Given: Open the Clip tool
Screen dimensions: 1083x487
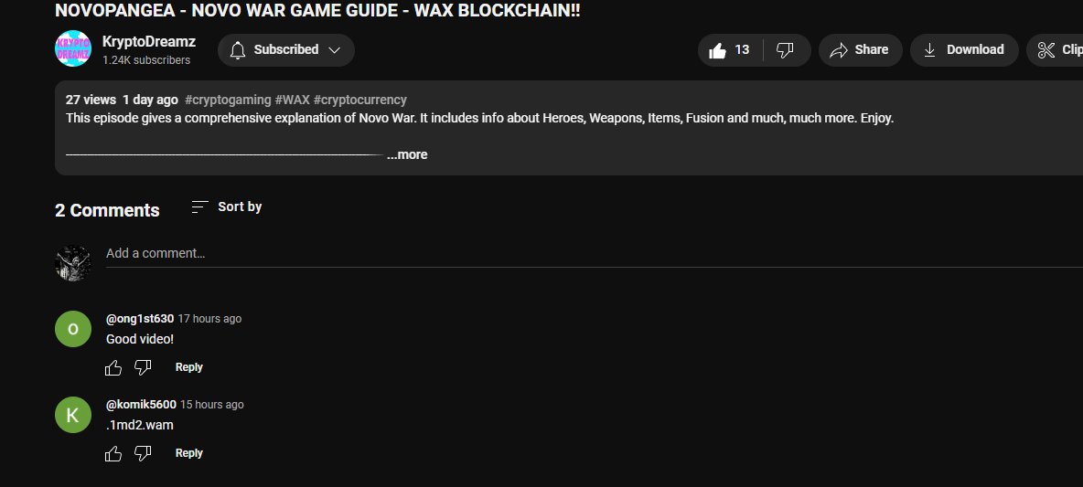Looking at the screenshot, I should pyautogui.click(x=1055, y=50).
